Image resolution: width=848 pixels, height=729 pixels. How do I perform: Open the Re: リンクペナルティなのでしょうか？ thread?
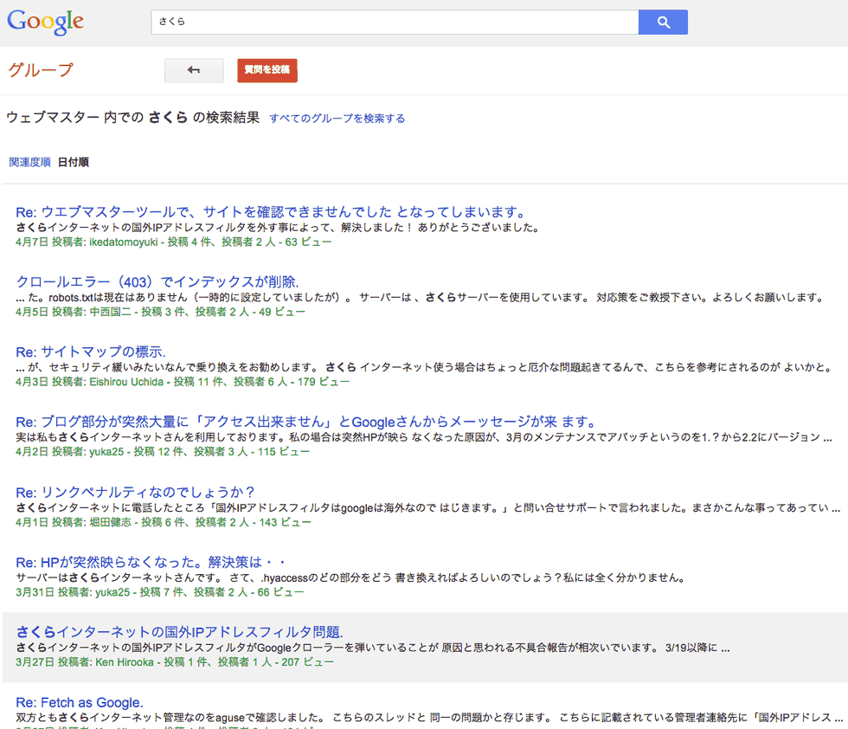tap(135, 492)
